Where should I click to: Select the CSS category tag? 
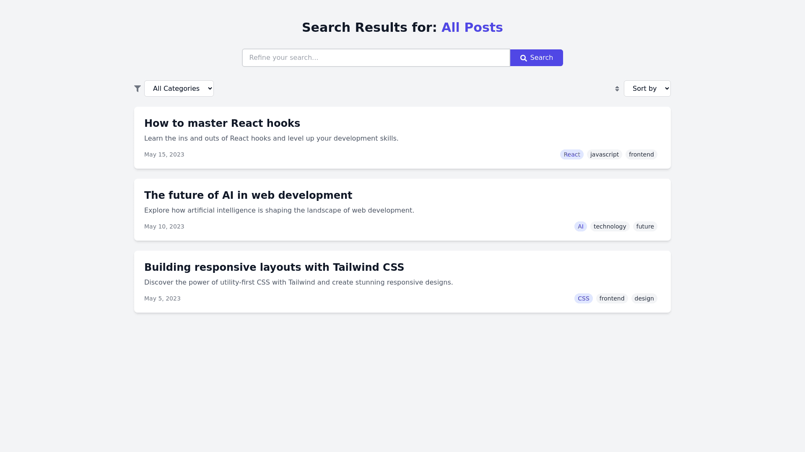click(x=583, y=298)
